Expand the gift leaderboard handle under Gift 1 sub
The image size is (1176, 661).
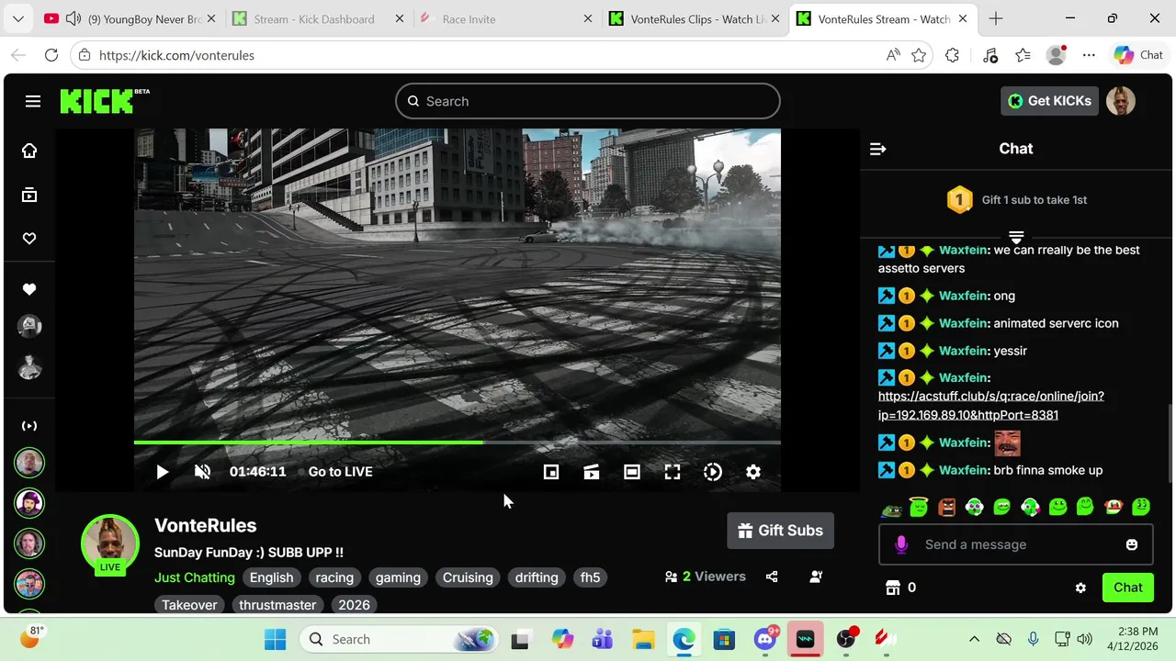click(1016, 237)
